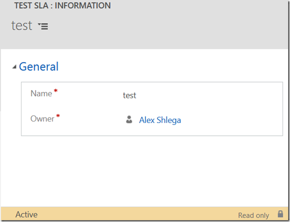290x222 pixels.
Task: Click blank space inside the Name row
Action: 209,95
